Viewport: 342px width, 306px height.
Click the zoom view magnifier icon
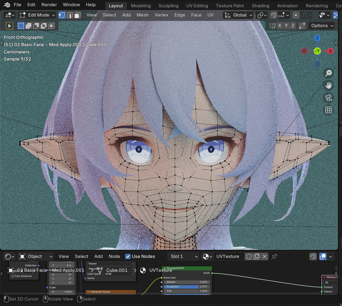click(x=328, y=73)
